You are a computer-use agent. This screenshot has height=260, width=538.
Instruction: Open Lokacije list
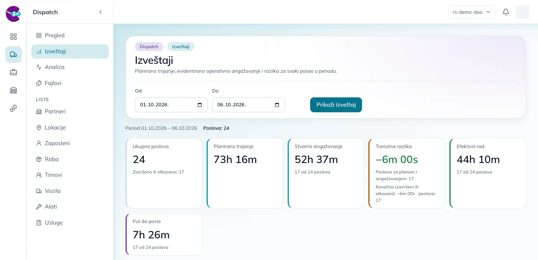tap(70, 128)
